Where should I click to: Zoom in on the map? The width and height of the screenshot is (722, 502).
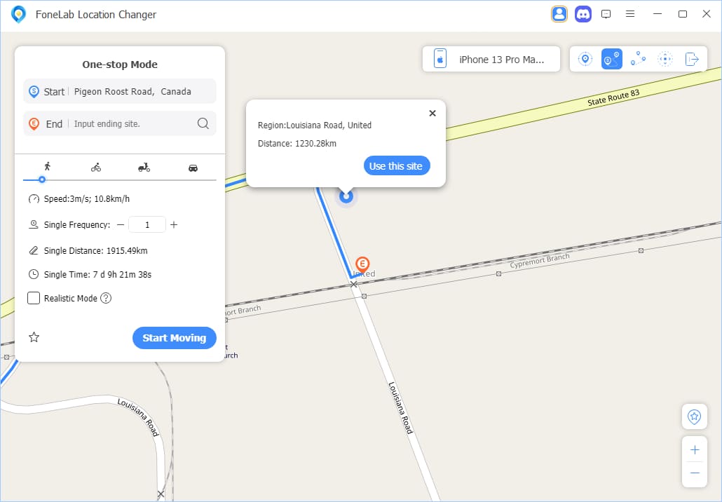coord(695,449)
